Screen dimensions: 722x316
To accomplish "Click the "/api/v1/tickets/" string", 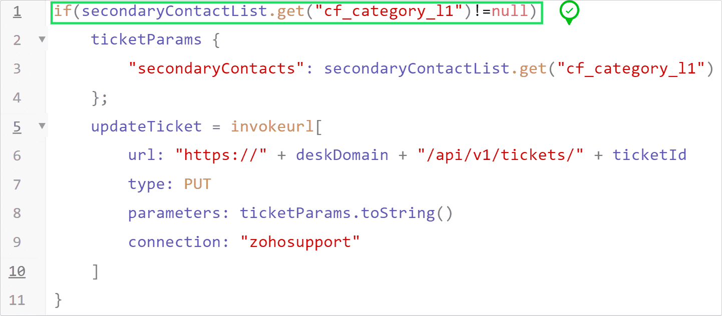I will click(501, 155).
